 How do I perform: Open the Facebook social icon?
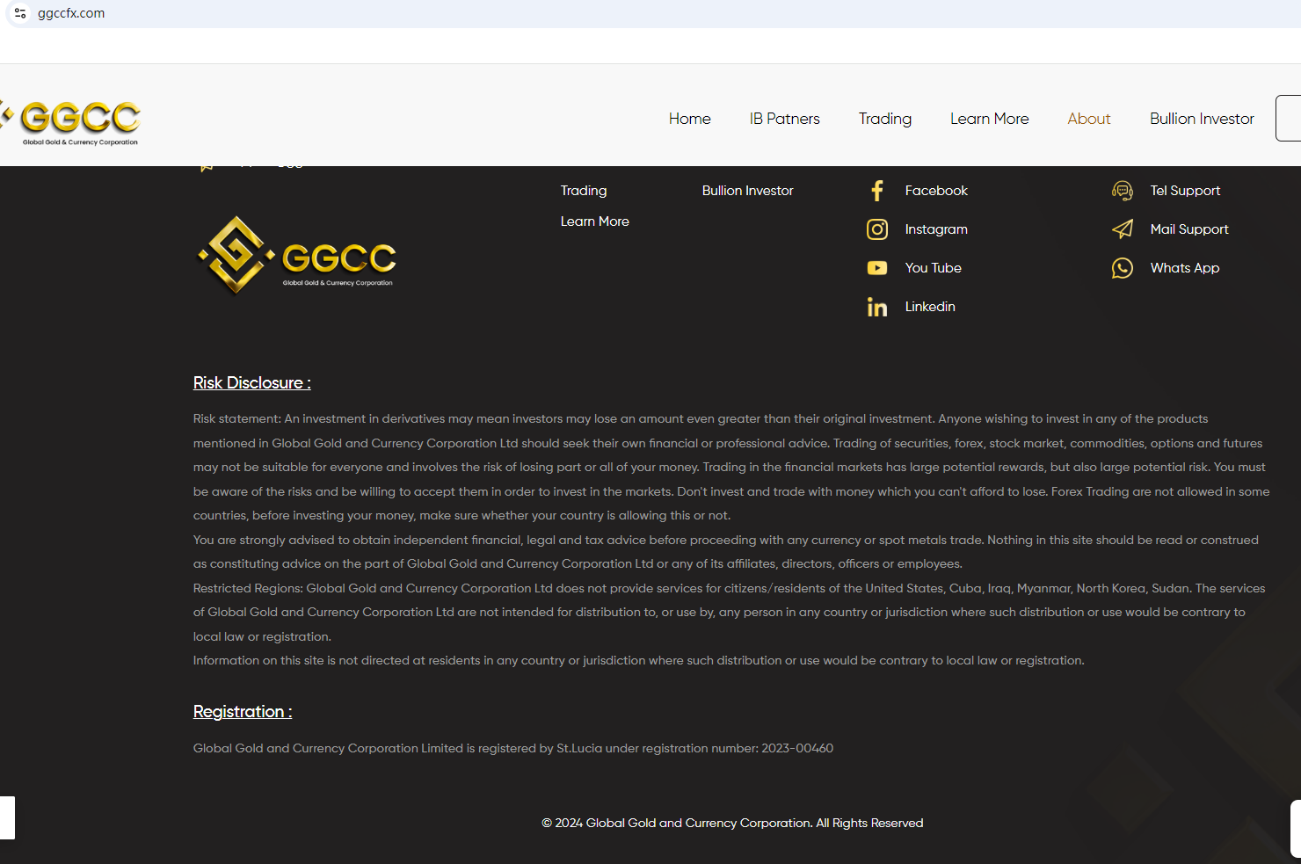(876, 190)
